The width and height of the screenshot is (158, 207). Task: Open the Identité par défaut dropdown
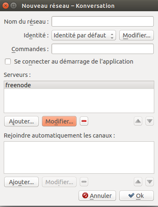[x=84, y=35]
